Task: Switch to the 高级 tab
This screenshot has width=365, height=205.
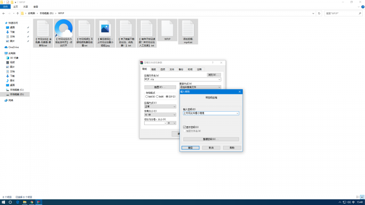Action: (153, 69)
